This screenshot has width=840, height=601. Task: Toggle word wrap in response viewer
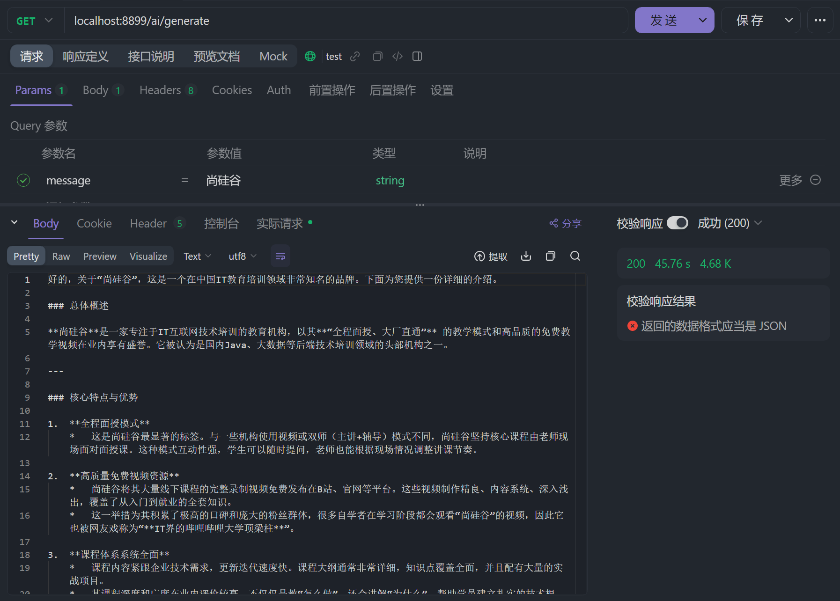coord(280,256)
